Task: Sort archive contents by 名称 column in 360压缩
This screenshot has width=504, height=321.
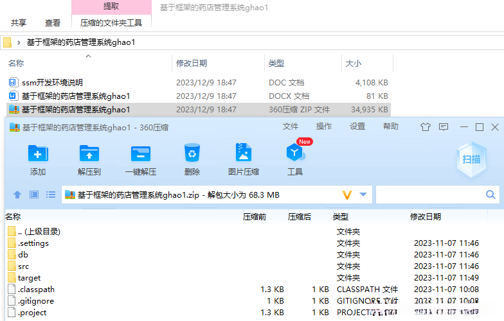Action: click(x=13, y=217)
